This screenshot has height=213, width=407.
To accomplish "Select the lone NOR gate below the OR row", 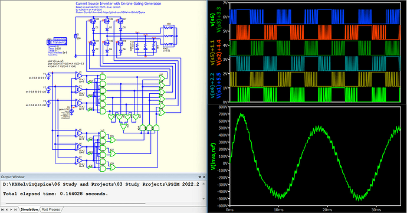I will coord(123,126).
